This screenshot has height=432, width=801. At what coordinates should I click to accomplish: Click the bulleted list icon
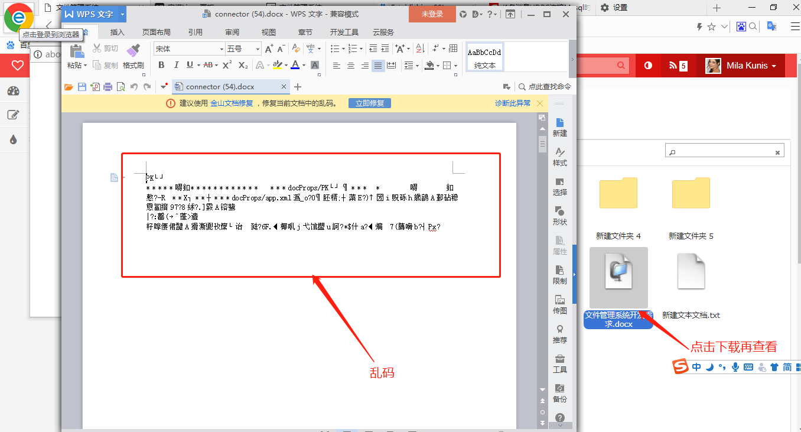click(x=335, y=48)
